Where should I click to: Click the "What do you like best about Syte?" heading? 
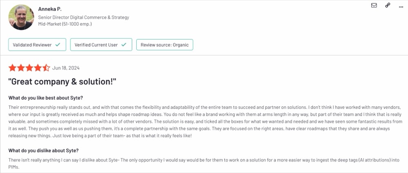(x=46, y=98)
